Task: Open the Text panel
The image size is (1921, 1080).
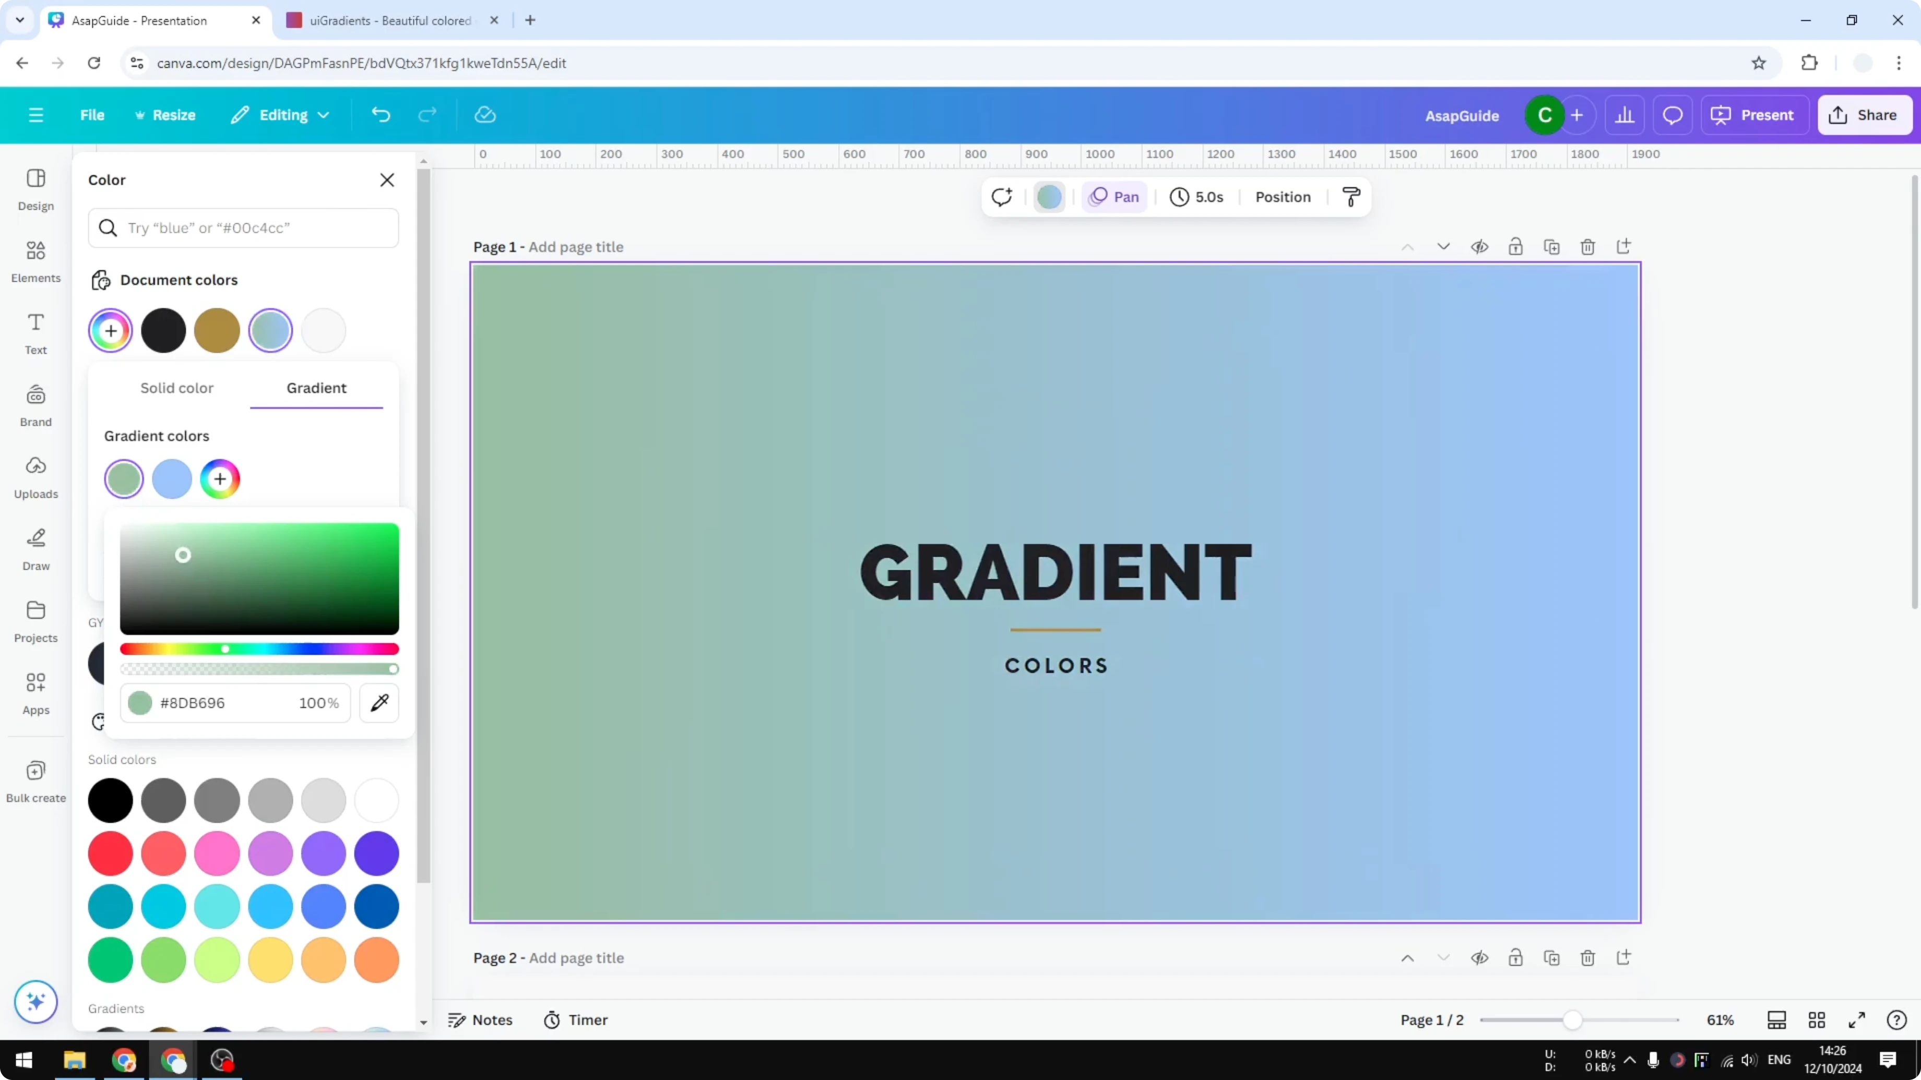Action: 35,332
